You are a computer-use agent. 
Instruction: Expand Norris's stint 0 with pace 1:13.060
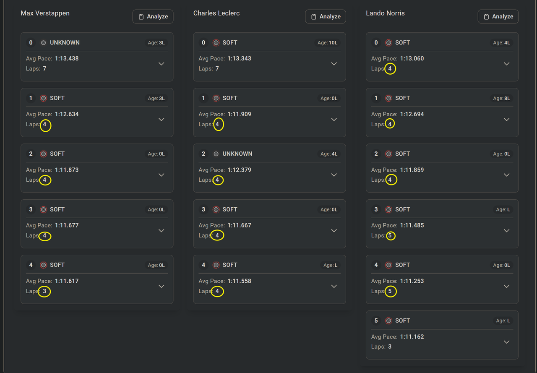tap(507, 64)
